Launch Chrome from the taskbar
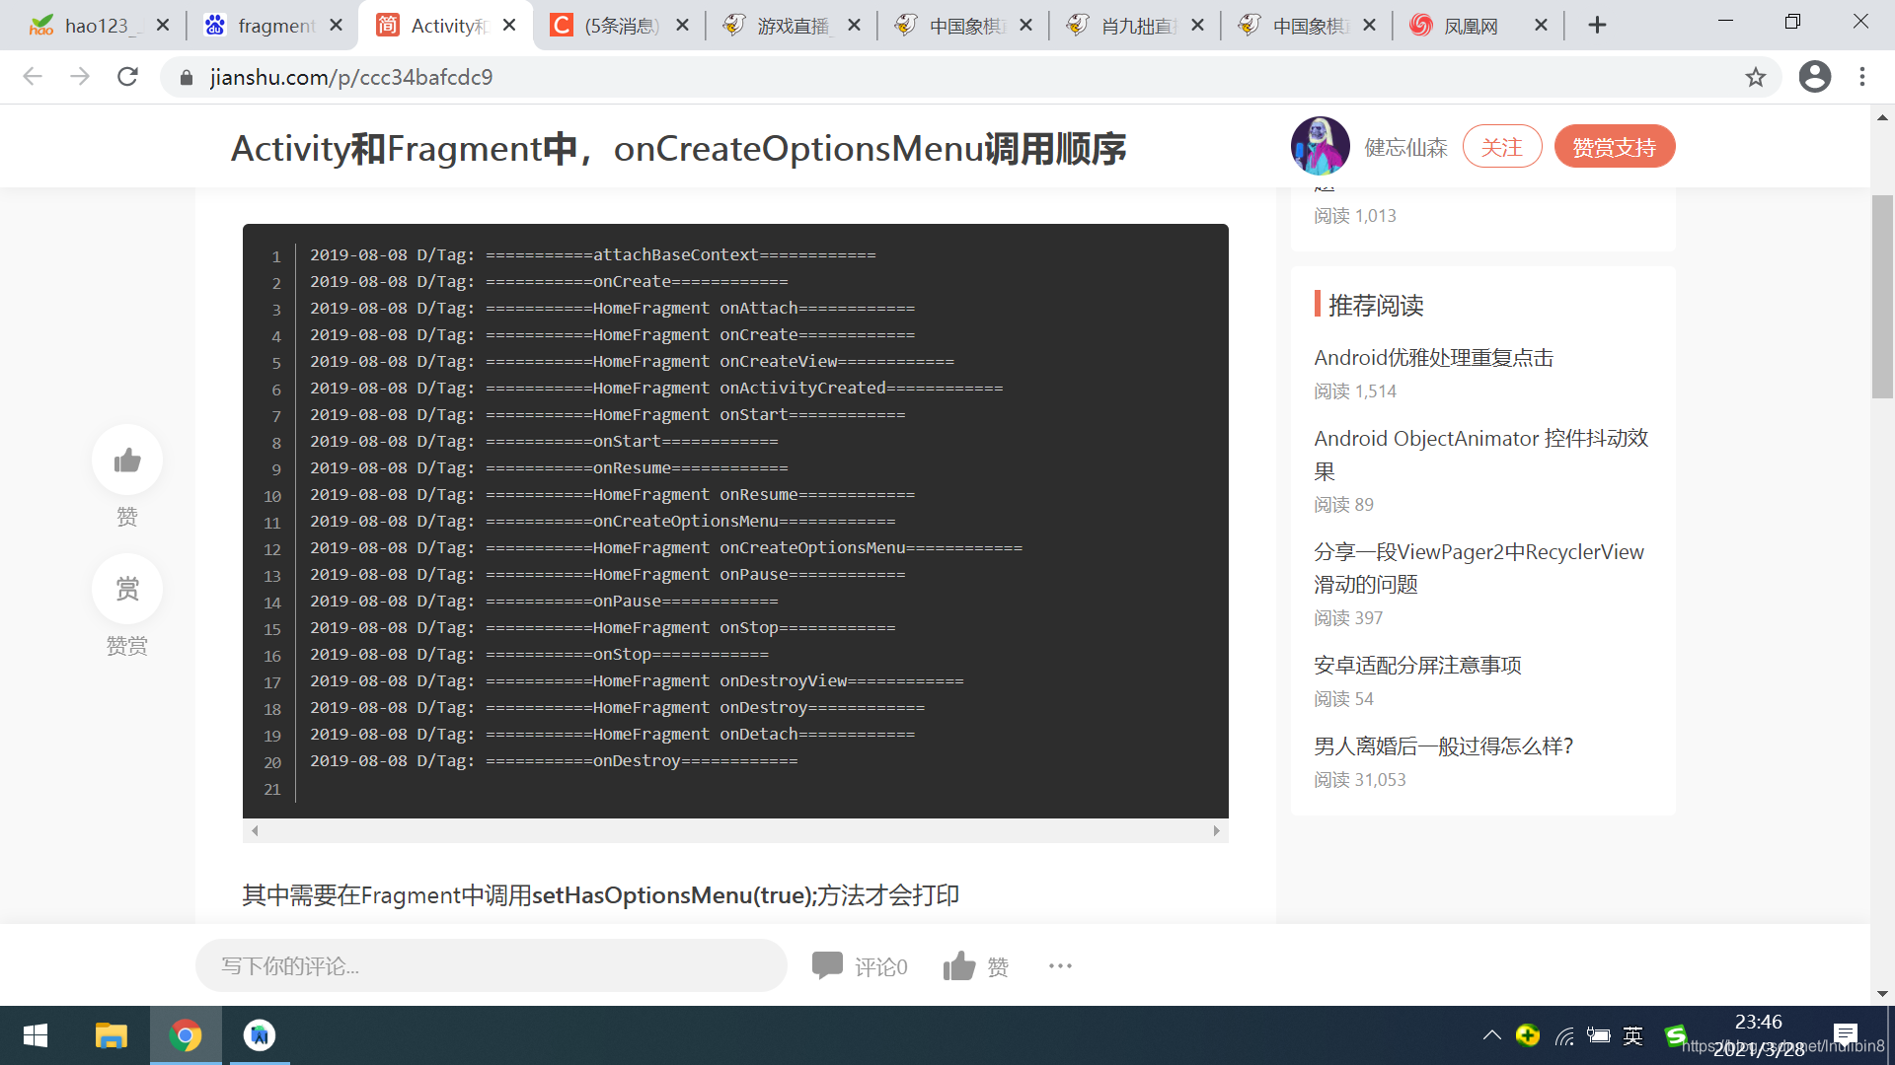The height and width of the screenshot is (1065, 1895). coord(186,1035)
